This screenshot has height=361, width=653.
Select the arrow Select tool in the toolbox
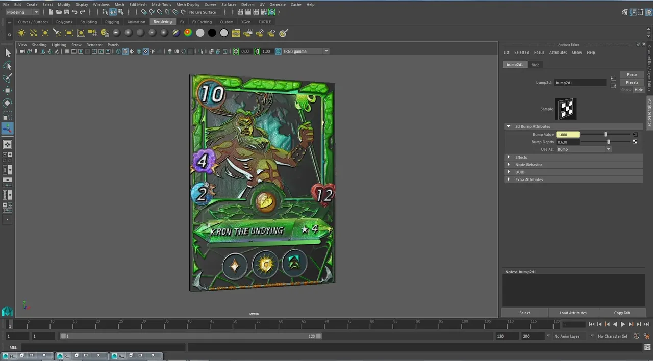(8, 53)
